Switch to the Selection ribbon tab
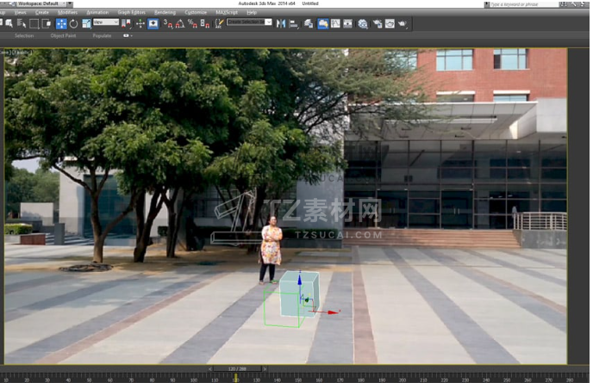The height and width of the screenshot is (383, 593). tap(24, 35)
